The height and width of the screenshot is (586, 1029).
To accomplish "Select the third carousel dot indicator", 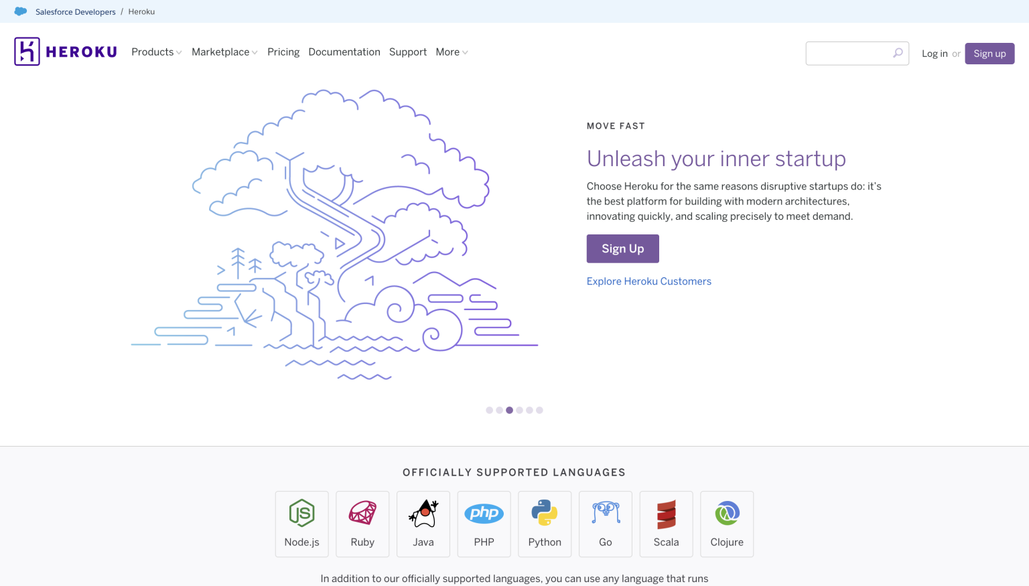I will 509,410.
